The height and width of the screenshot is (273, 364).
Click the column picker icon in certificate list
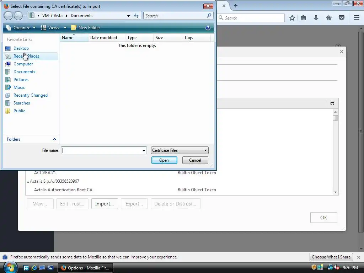332,103
